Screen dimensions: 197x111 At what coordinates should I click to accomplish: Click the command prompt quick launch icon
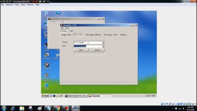[x=54, y=96]
